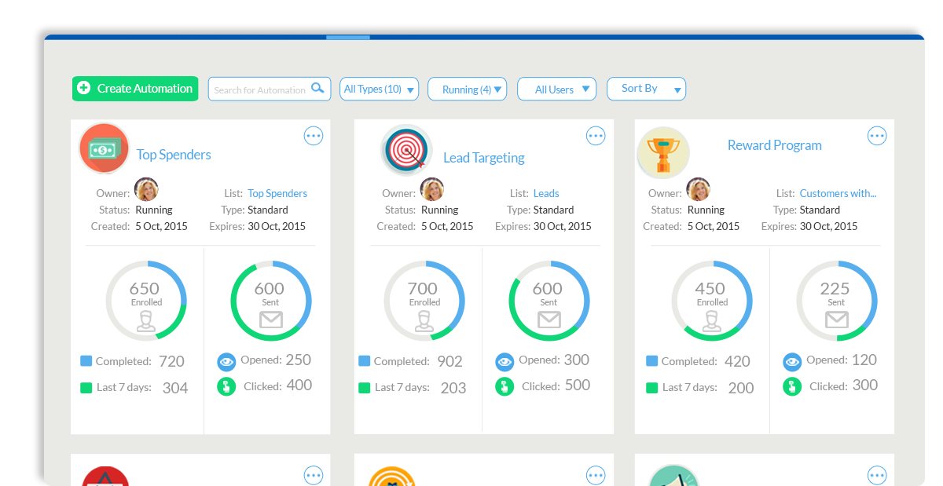Click the Top Spenders 600 Sent ring
Screen dimensions: 943x486
tap(271, 301)
